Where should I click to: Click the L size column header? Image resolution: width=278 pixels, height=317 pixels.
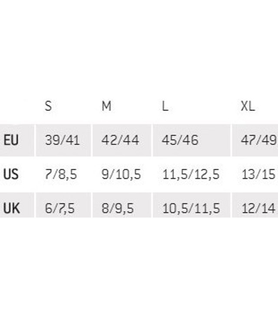click(165, 106)
